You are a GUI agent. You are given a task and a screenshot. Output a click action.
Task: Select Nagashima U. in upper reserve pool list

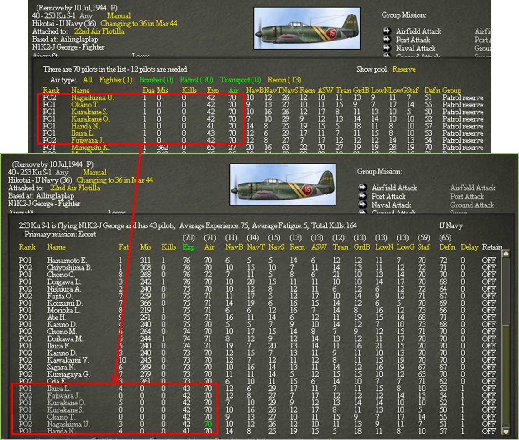pos(93,97)
